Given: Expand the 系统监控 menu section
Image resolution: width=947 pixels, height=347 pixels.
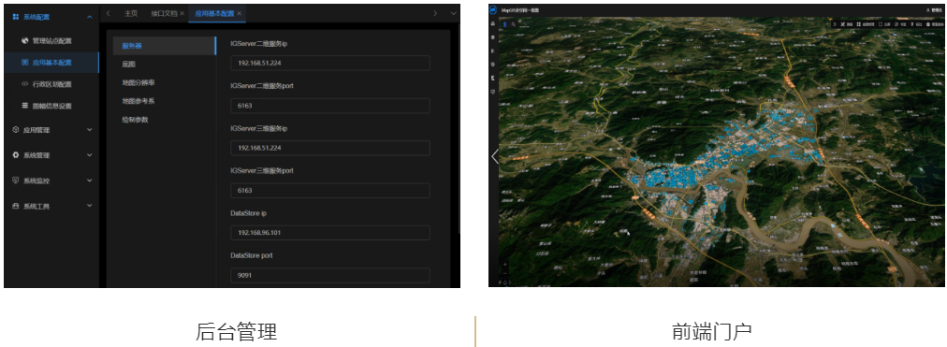Looking at the screenshot, I should [x=90, y=181].
